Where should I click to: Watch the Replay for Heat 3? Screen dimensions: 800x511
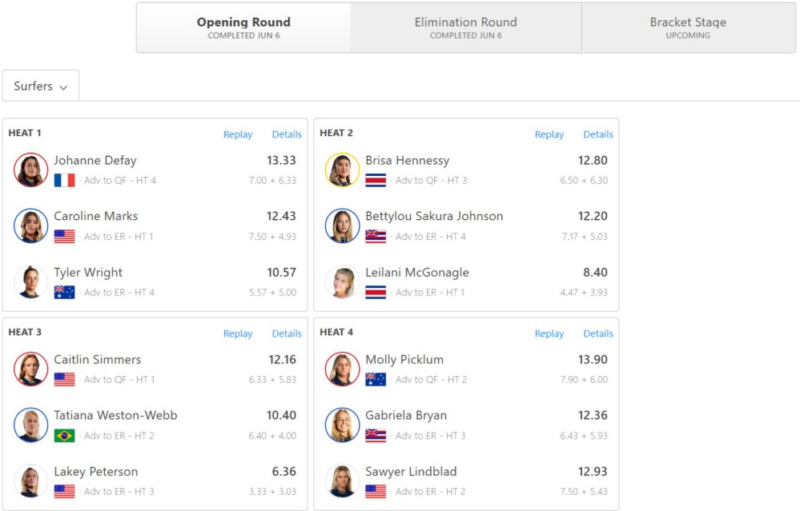pos(238,333)
